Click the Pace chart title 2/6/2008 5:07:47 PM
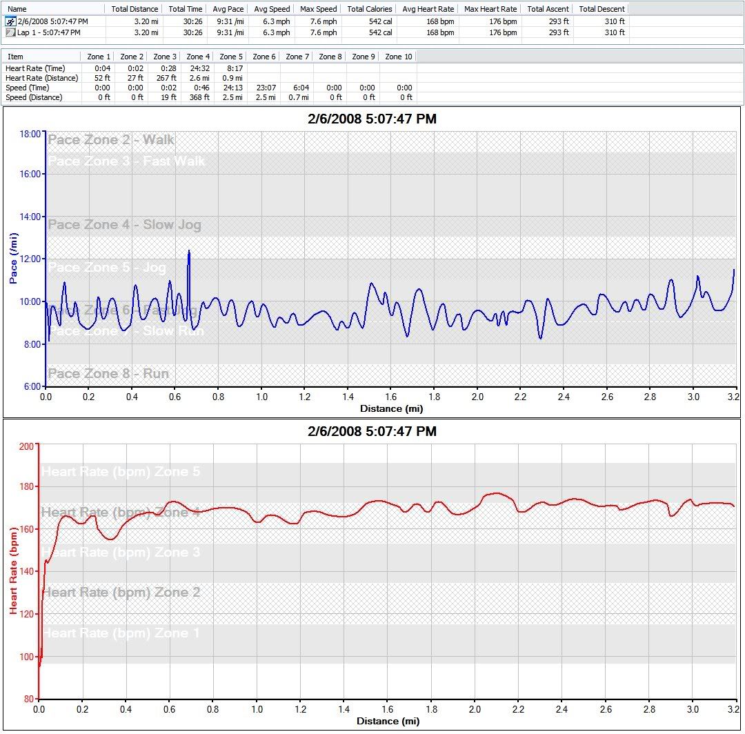Viewport: 745px width, 734px height. (372, 119)
